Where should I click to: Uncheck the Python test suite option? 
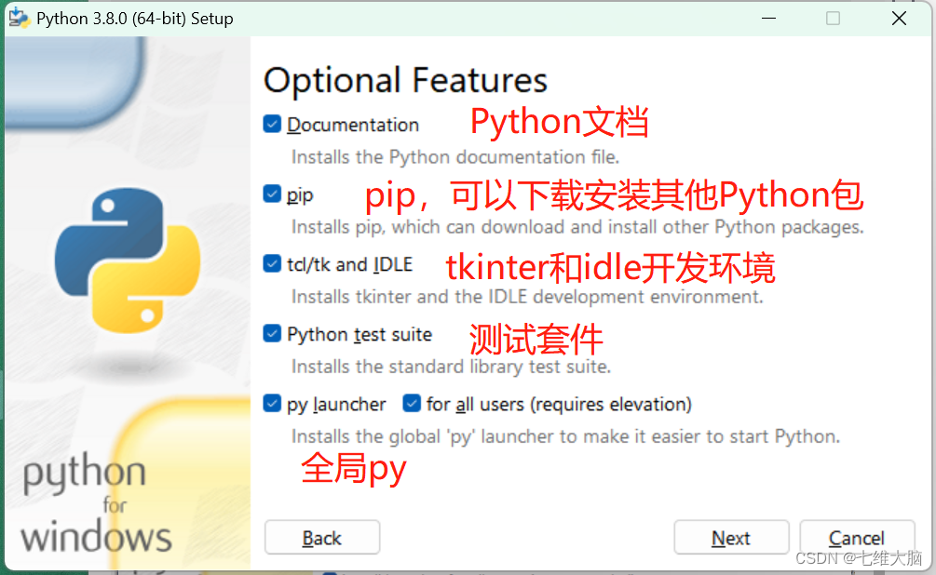pyautogui.click(x=272, y=334)
